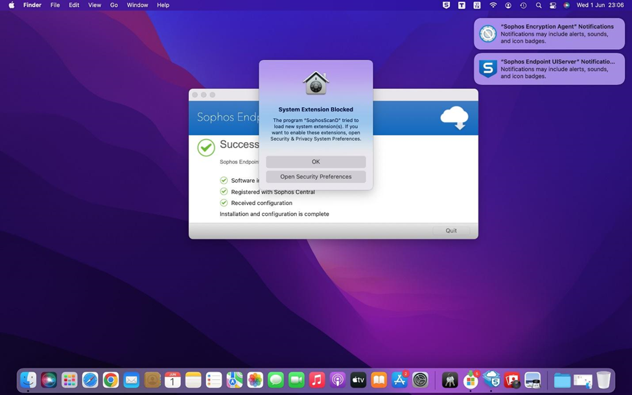632x395 pixels.
Task: Launch Google Chrome from the Dock
Action: point(111,380)
